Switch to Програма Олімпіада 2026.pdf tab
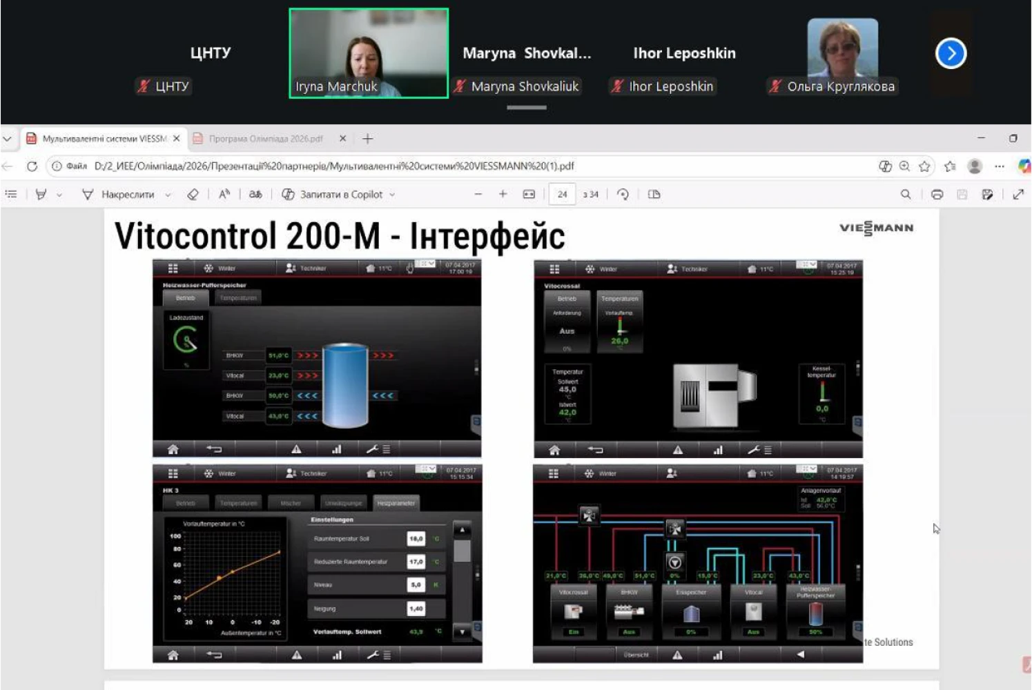This screenshot has height=690, width=1032. 266,139
